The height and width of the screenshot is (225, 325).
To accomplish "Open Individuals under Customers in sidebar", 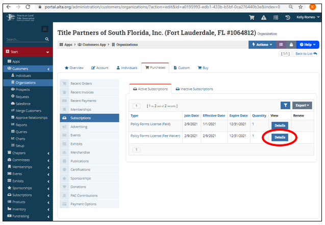I will click(28, 76).
